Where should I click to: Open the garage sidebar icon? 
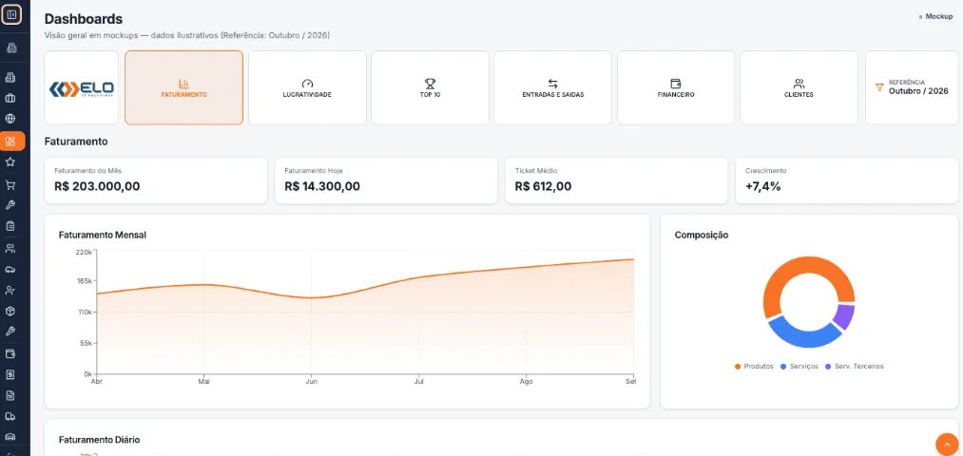click(10, 436)
